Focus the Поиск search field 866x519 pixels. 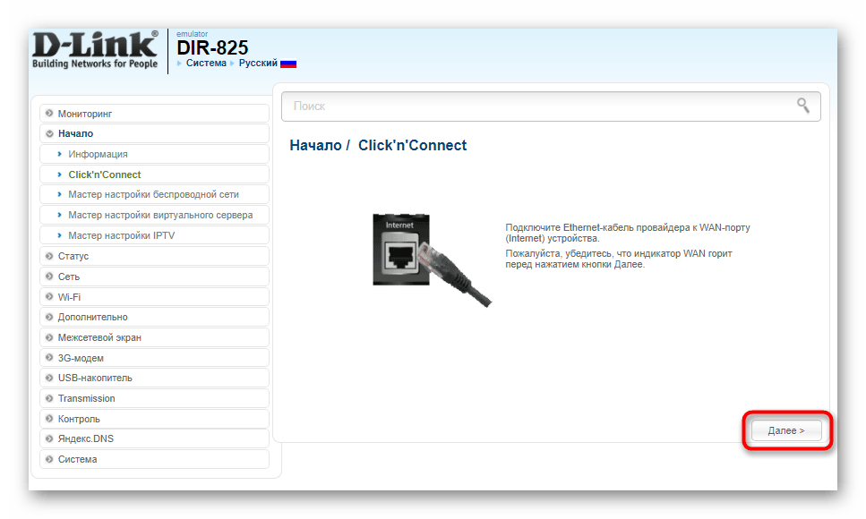pos(537,106)
